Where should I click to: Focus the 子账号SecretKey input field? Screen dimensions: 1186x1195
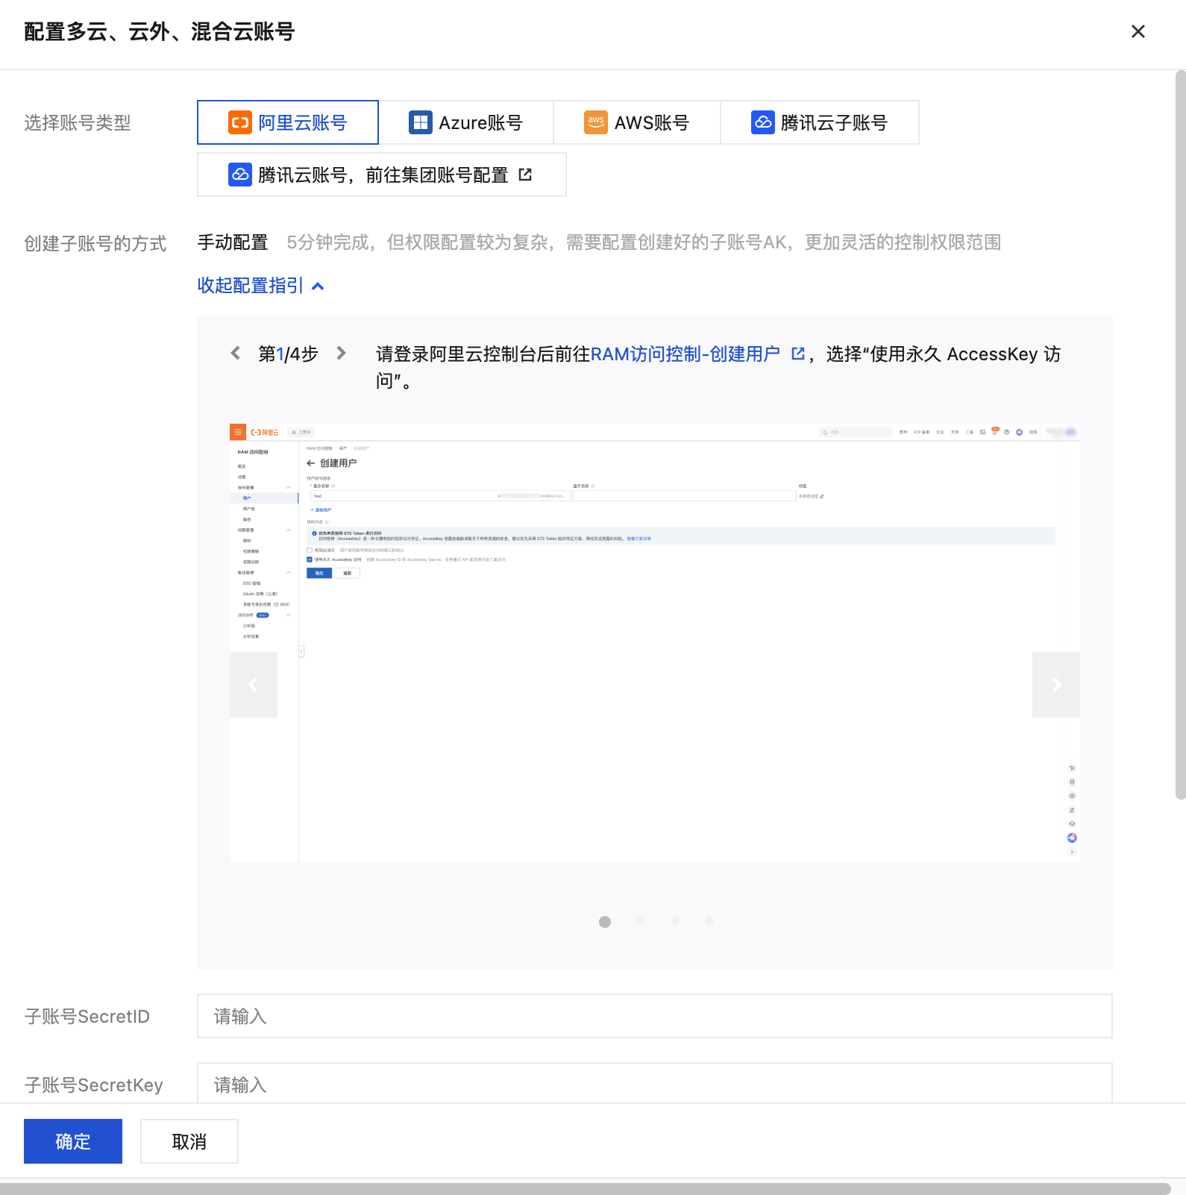(x=655, y=1083)
